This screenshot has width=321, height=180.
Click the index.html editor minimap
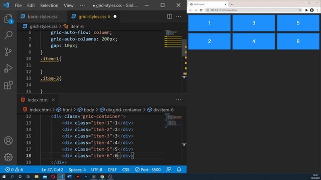(173, 120)
